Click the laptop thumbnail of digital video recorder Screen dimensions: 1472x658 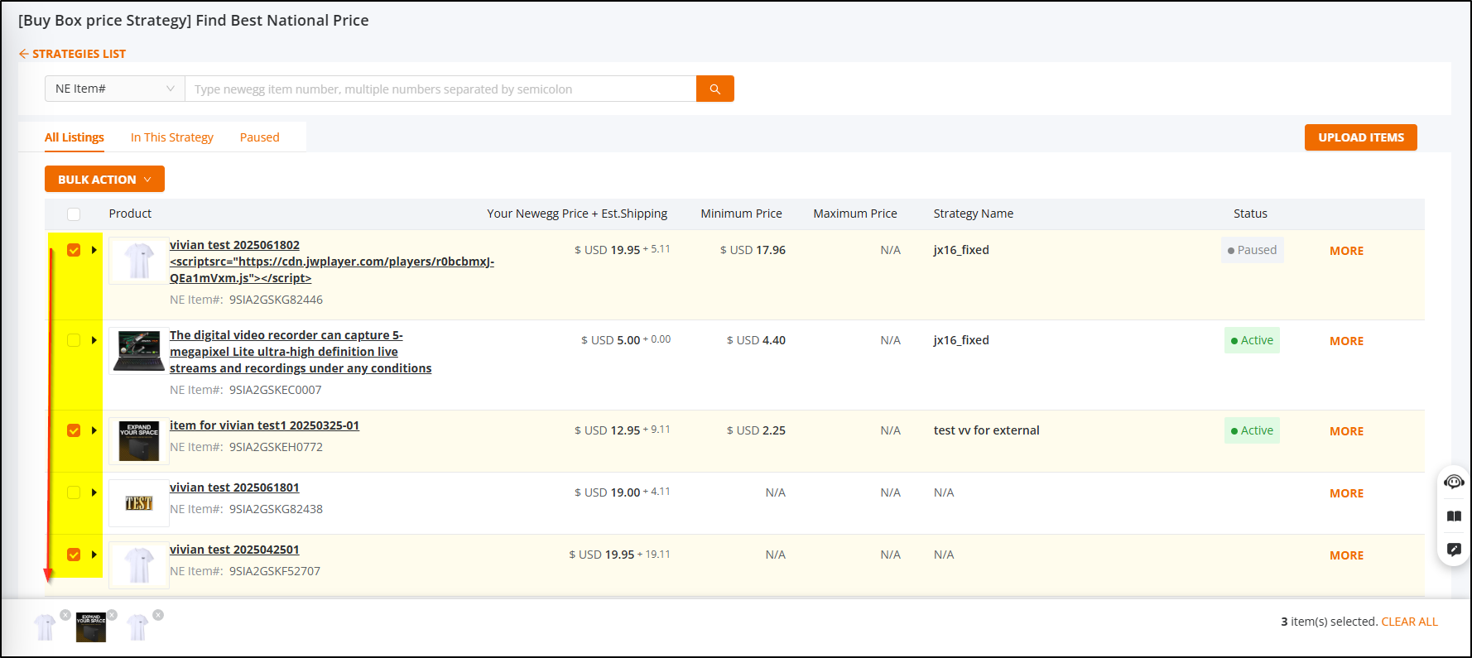pos(139,352)
